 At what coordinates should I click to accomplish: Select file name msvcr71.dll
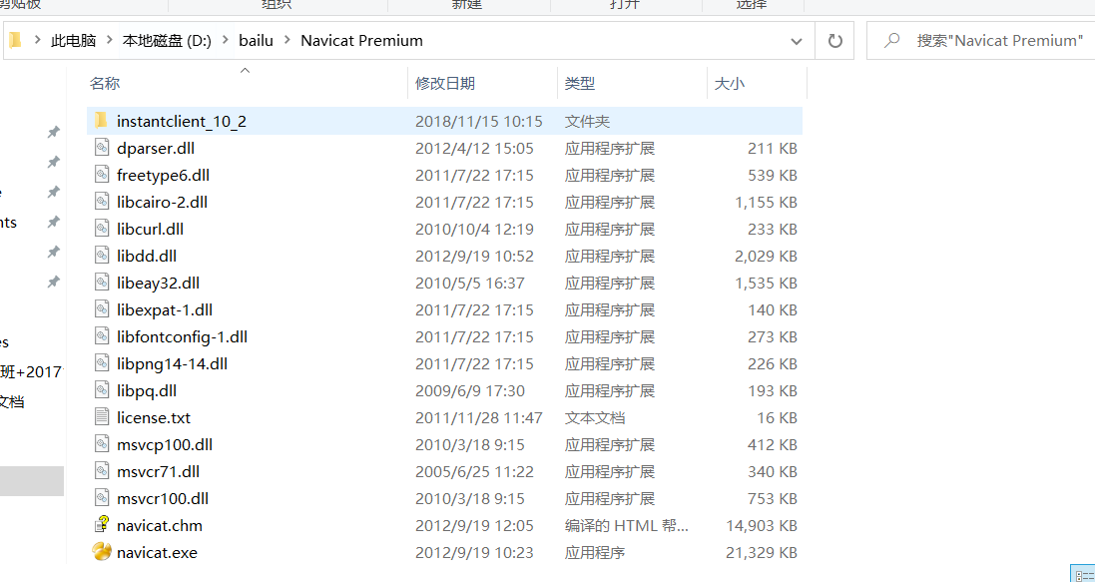pyautogui.click(x=158, y=471)
